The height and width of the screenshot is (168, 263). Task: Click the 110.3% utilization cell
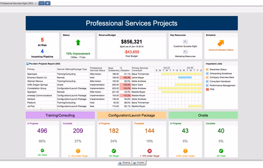pos(125,96)
